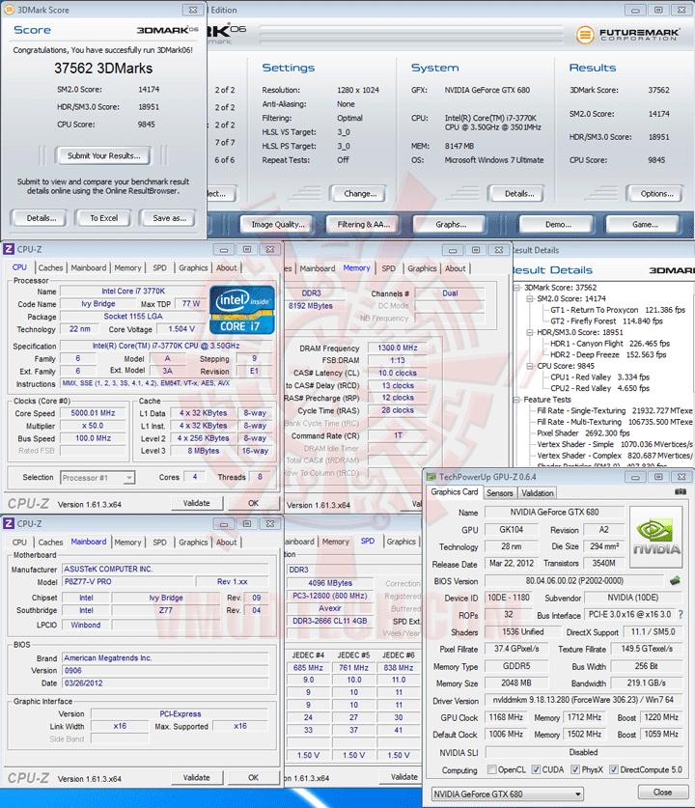This screenshot has height=808, width=695.
Task: Open Graphs... in 3DMark06
Action: (x=450, y=225)
